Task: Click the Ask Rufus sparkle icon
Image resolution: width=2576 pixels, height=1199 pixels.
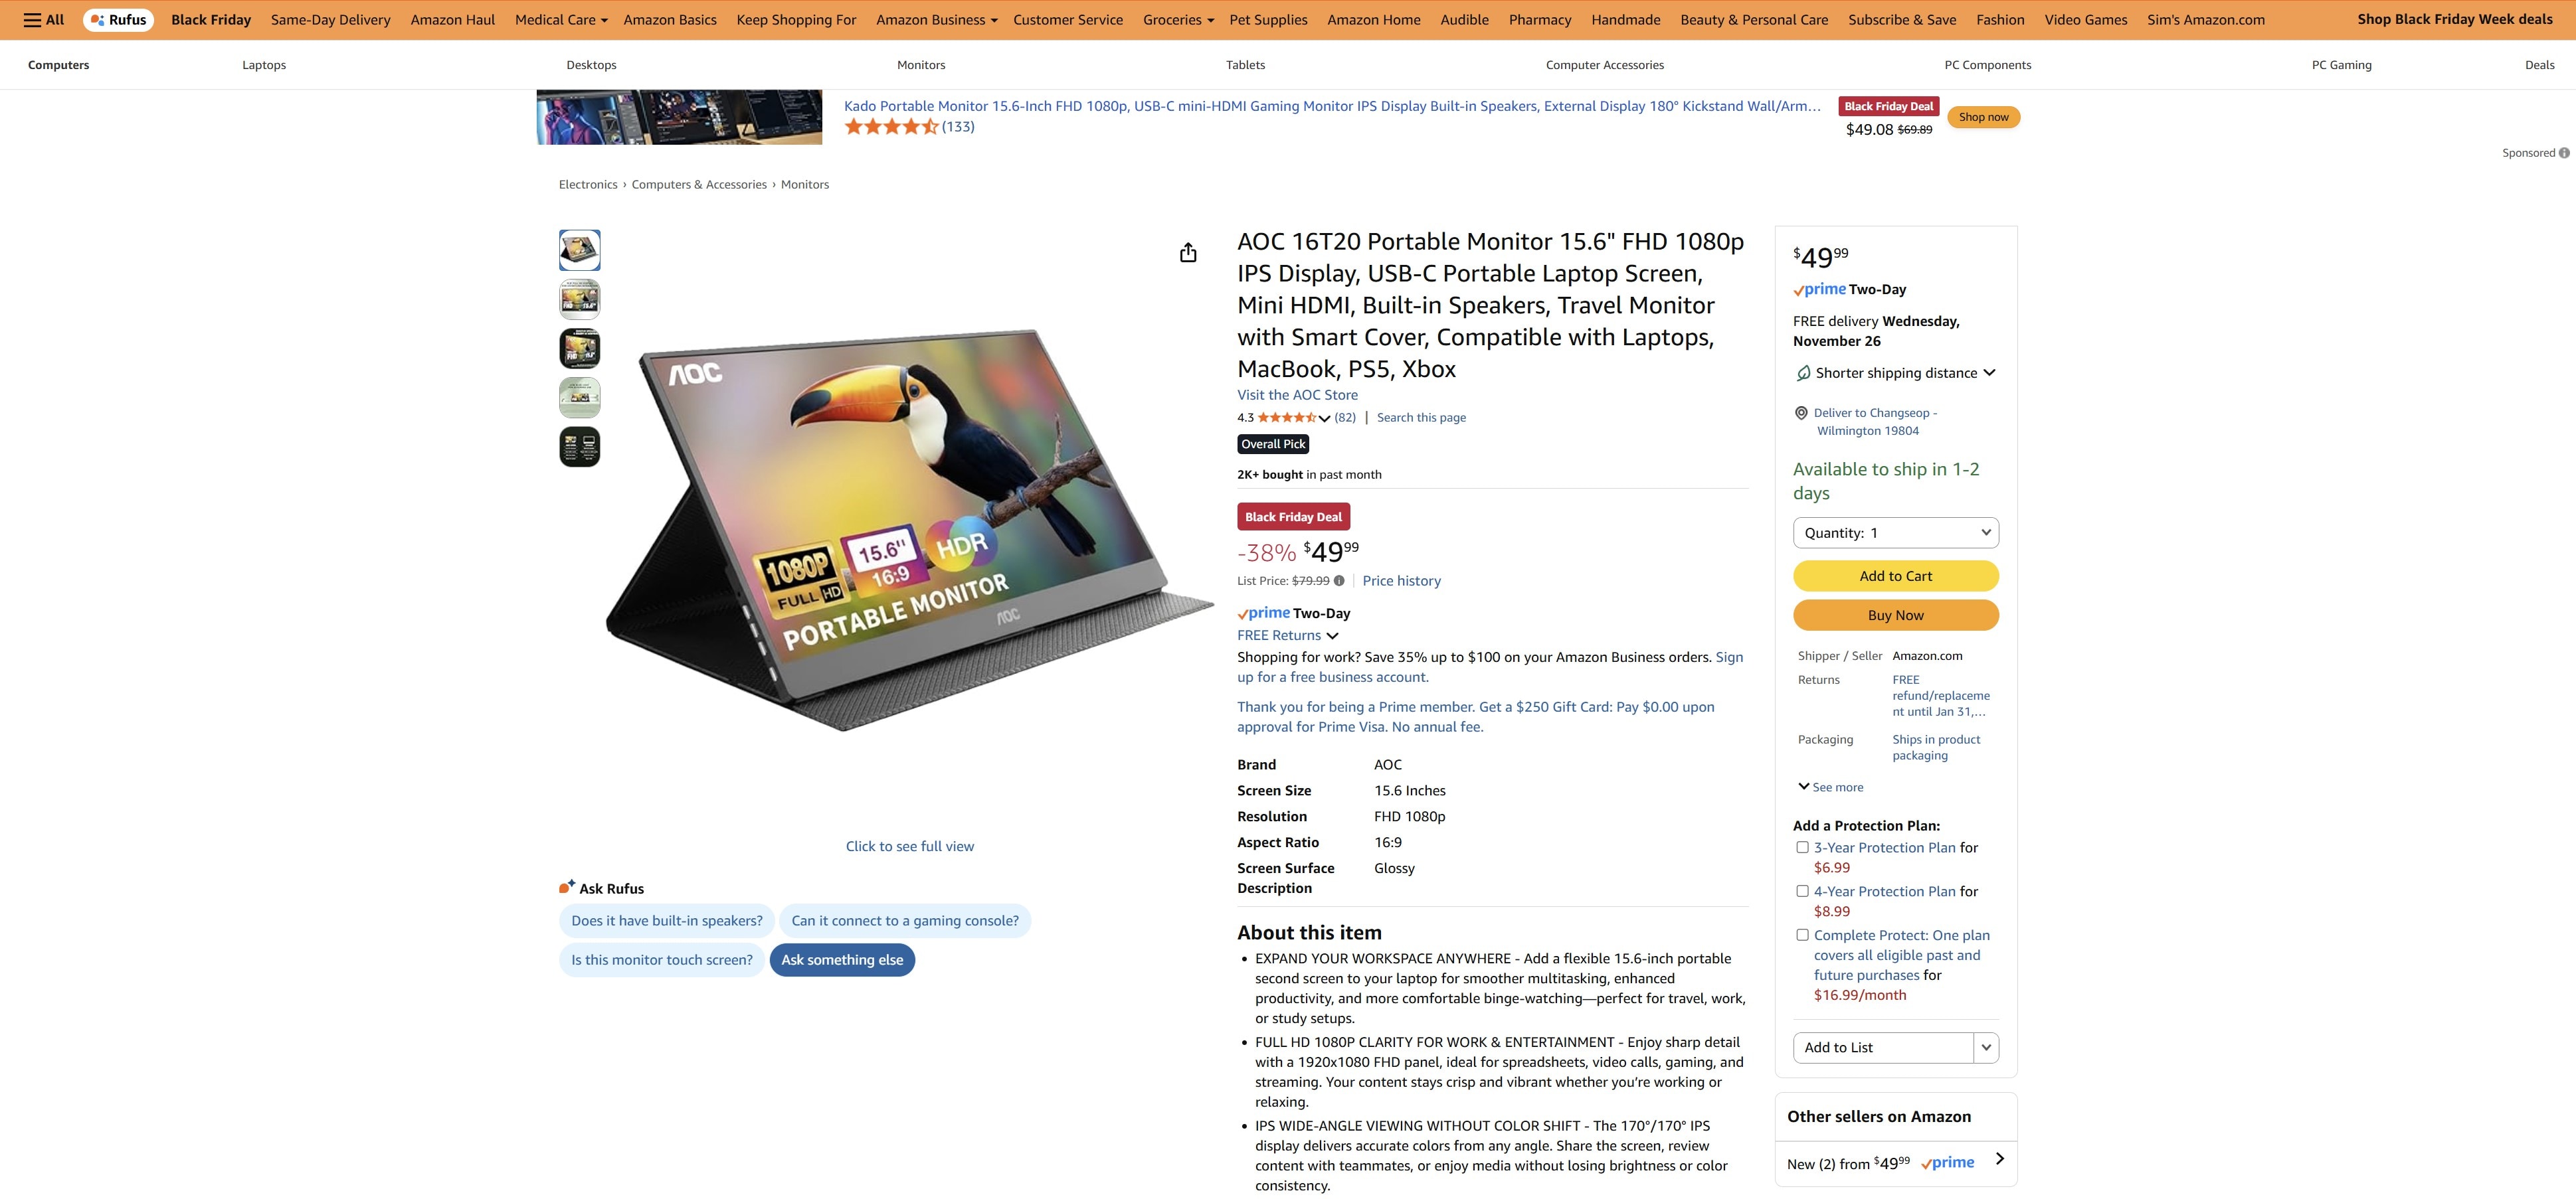Action: tap(567, 887)
